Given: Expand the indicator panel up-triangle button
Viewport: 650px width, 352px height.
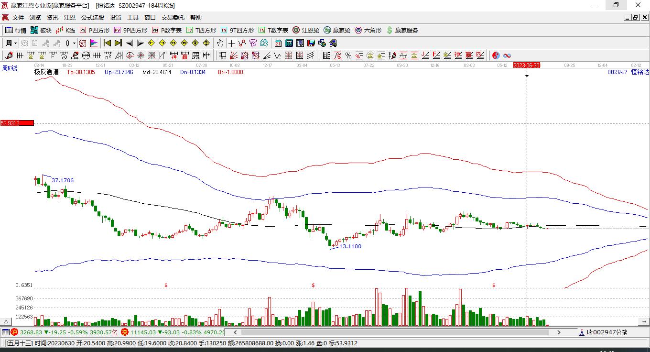Looking at the screenshot, I should point(6,322).
